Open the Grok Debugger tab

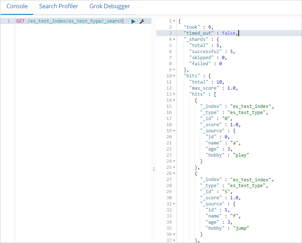[109, 6]
